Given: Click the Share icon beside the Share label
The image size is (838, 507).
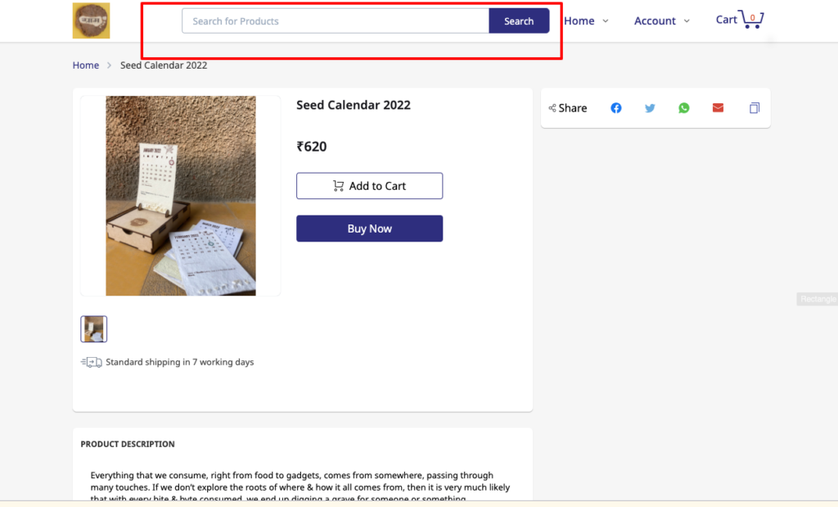Looking at the screenshot, I should pos(552,108).
